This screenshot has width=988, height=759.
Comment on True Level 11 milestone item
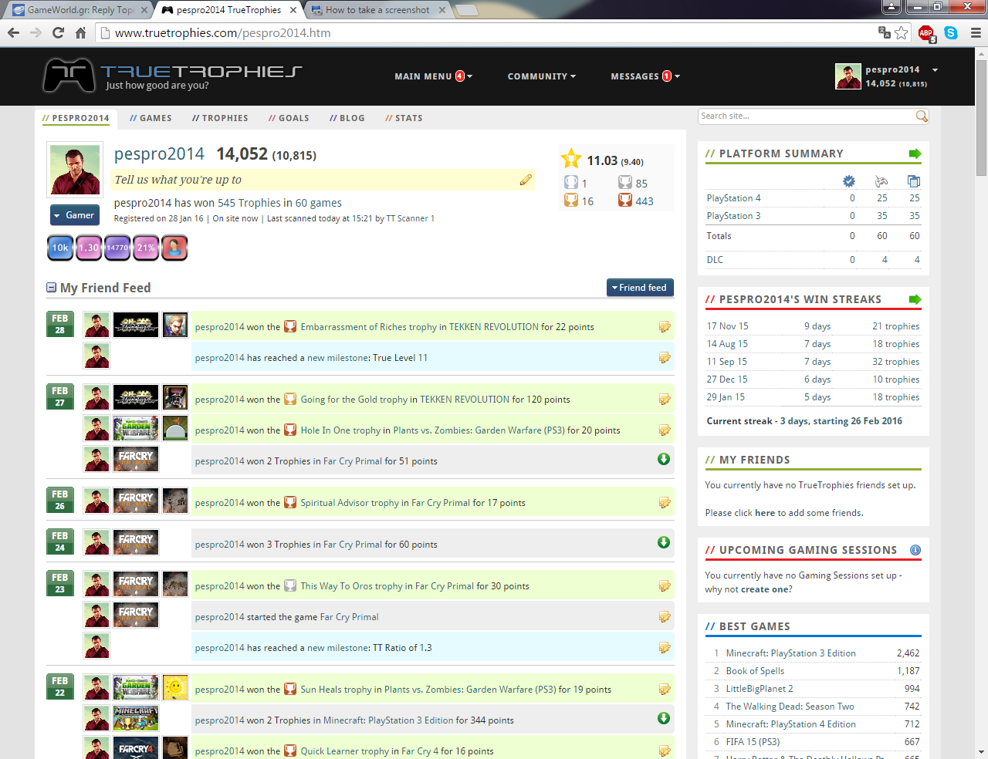click(665, 358)
